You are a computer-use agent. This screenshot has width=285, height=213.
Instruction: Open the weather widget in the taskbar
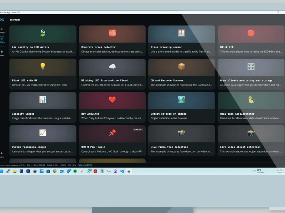coord(258,171)
